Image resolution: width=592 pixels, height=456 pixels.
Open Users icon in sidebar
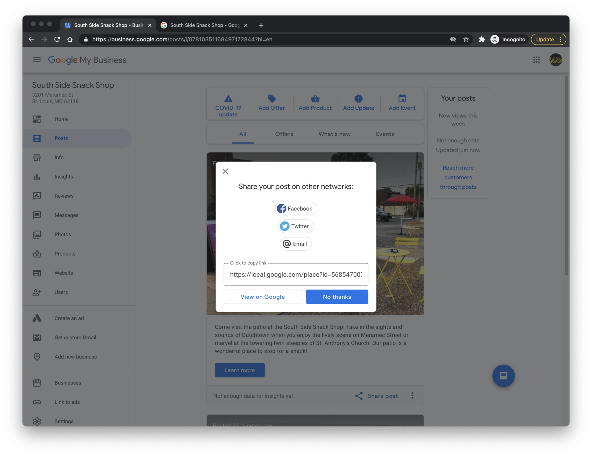click(37, 292)
